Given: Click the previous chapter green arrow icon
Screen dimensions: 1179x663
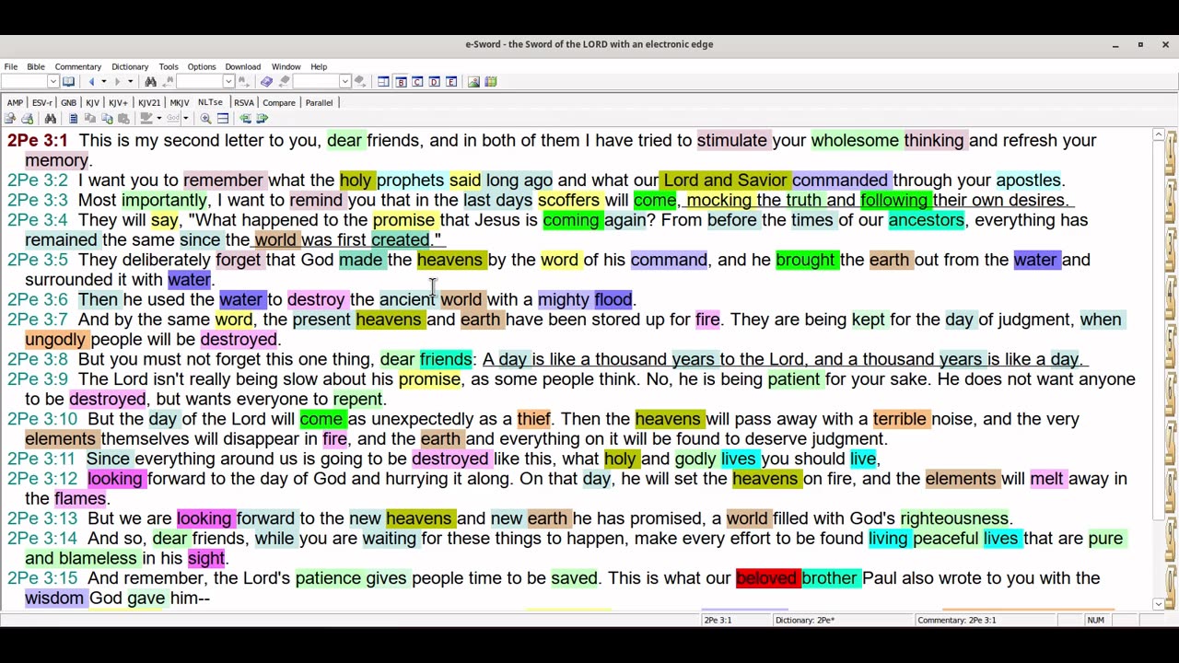Looking at the screenshot, I should 245,118.
